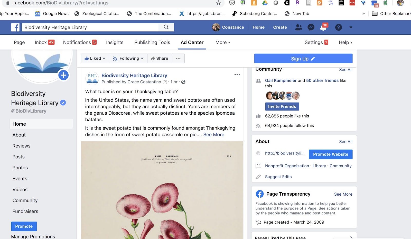Click the post's BHL page avatar
411x239 pixels.
click(x=92, y=78)
